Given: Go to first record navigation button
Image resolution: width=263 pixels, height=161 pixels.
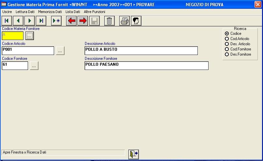Looking at the screenshot, I should [x=7, y=21].
